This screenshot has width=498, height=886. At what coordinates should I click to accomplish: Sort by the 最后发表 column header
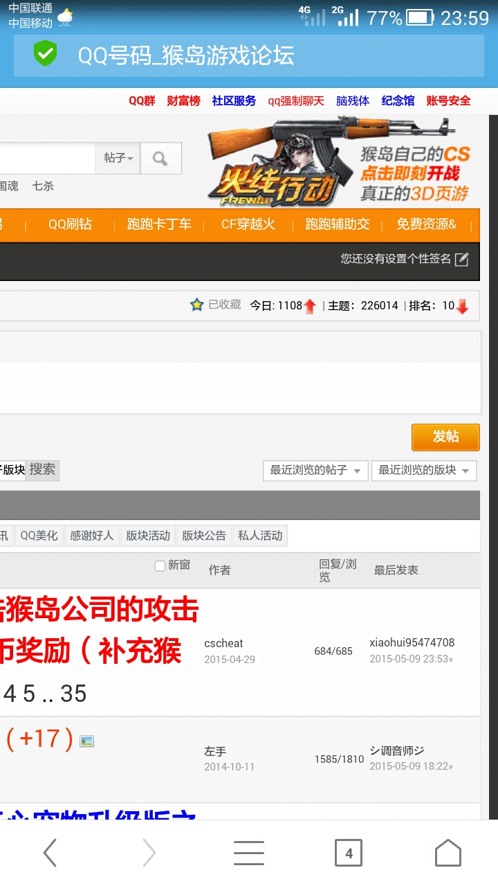(x=396, y=570)
